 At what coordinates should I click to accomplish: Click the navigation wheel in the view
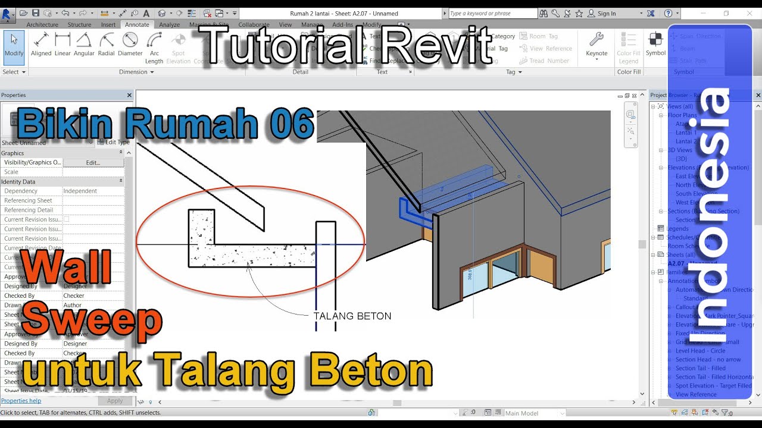pos(630,114)
